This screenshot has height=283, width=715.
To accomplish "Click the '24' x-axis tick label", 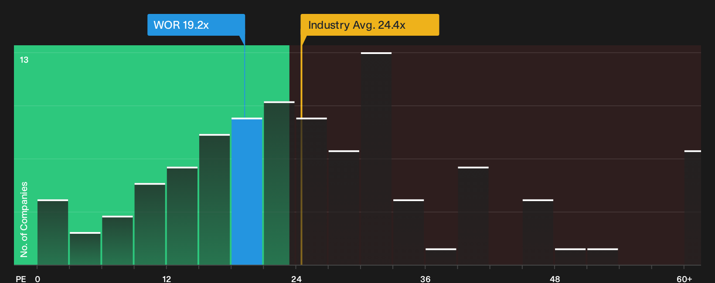I will (296, 279).
